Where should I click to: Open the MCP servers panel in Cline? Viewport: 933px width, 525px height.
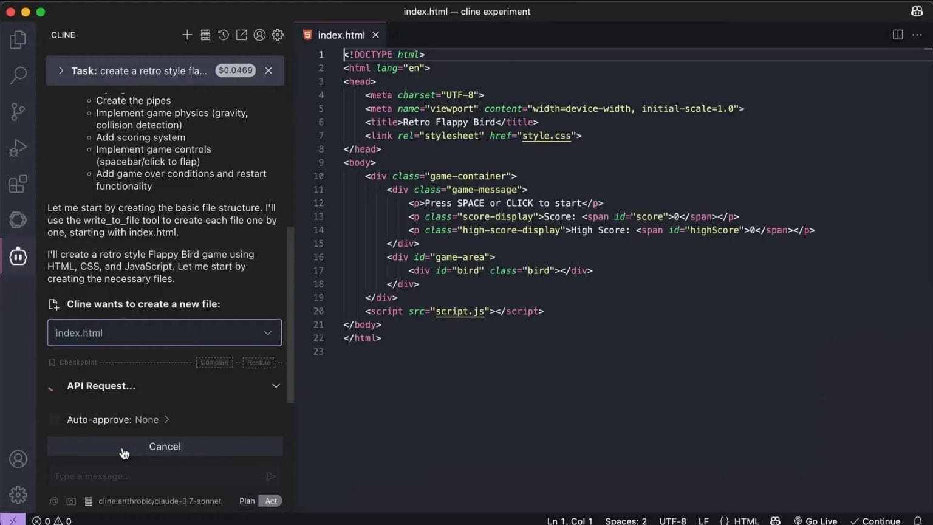tap(205, 35)
